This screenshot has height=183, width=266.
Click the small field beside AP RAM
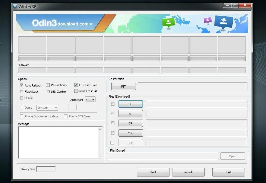[73, 108]
